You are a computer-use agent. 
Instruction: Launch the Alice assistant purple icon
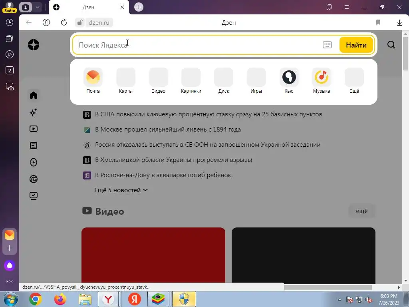tap(10, 265)
